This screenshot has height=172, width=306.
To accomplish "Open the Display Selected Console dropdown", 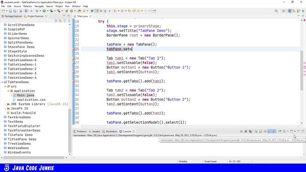I will click(x=288, y=131).
